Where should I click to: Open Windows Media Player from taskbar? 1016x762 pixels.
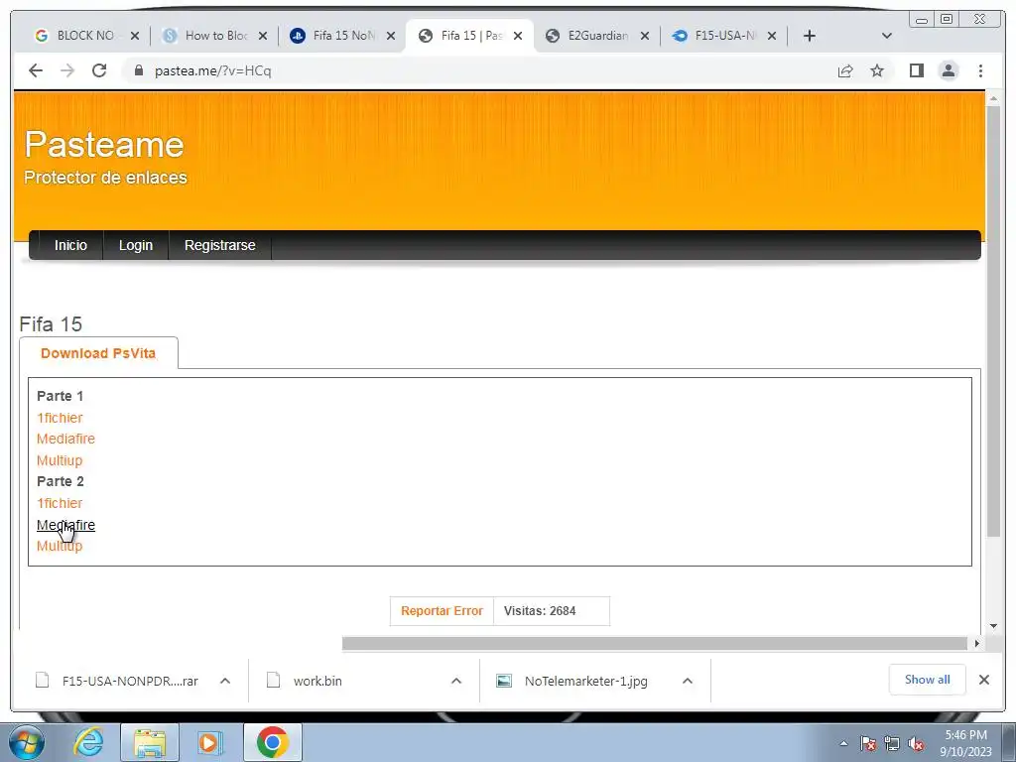pos(210,742)
